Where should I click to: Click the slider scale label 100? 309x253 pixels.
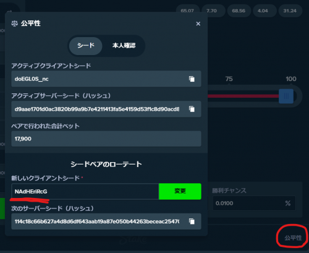[291, 79]
